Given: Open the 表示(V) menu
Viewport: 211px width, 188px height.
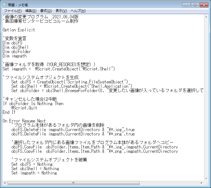Looking at the screenshot, I should [61, 11].
